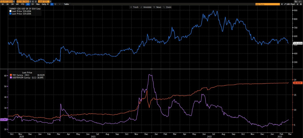The image size is (303, 138).
Task: Open the Local CCY currency dropdown
Action: (43, 1)
